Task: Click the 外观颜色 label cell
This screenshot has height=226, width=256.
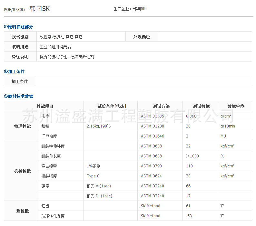Action: coord(142,37)
